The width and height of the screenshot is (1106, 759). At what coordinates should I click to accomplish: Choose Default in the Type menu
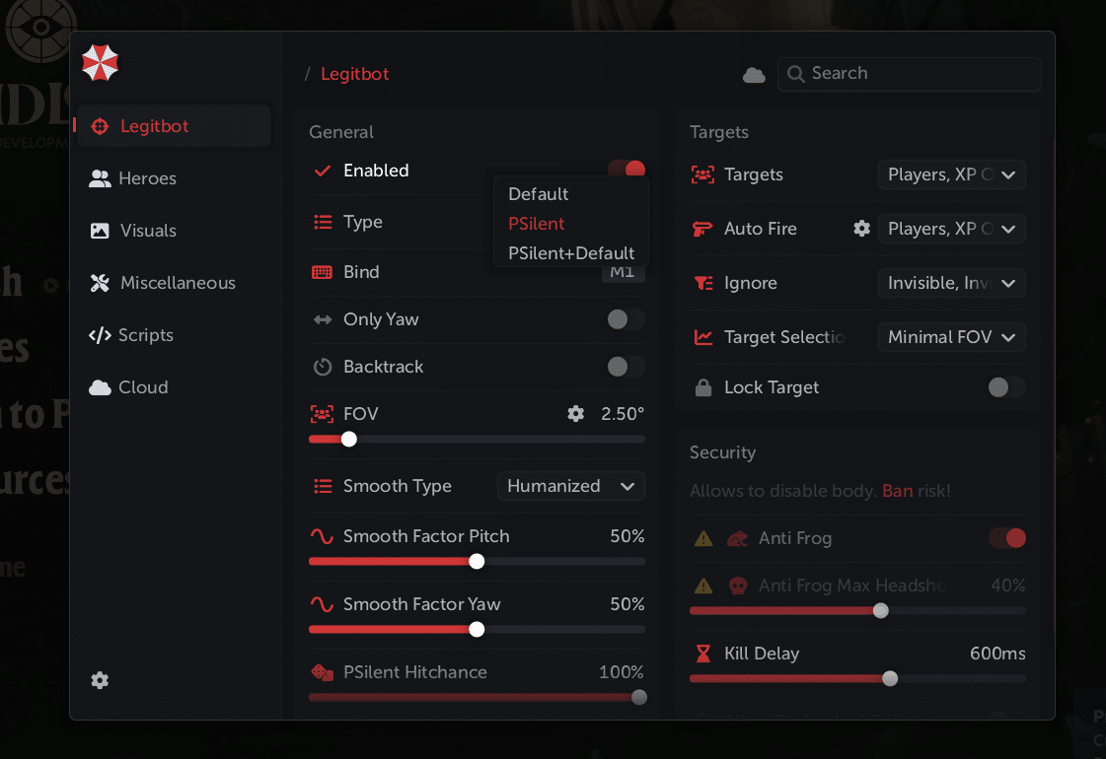click(539, 194)
